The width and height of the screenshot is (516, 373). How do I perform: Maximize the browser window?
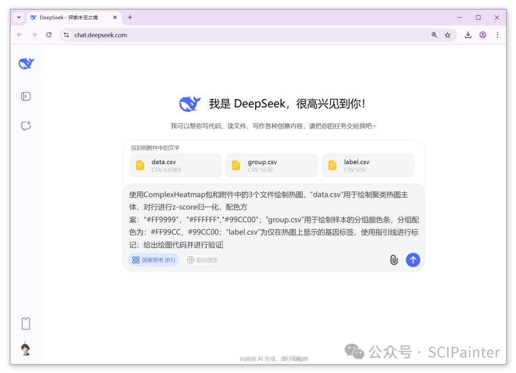click(x=478, y=18)
